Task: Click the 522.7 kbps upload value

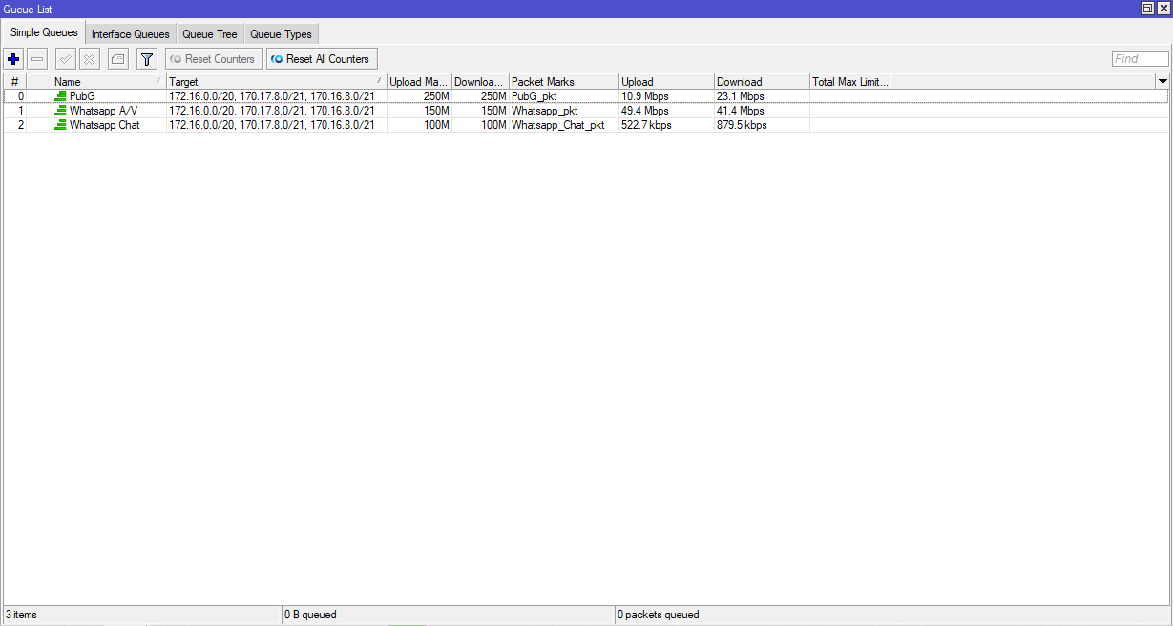Action: pos(646,125)
